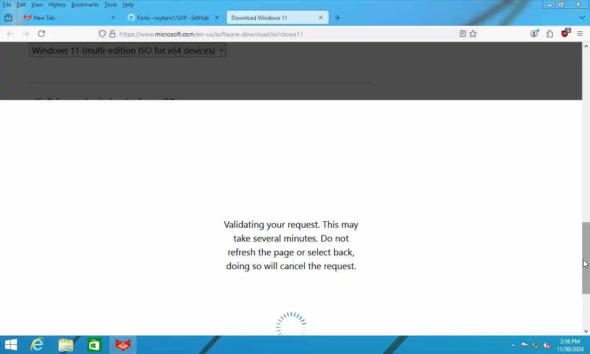The image size is (590, 354).
Task: Minimize the browser window
Action: pos(549,5)
